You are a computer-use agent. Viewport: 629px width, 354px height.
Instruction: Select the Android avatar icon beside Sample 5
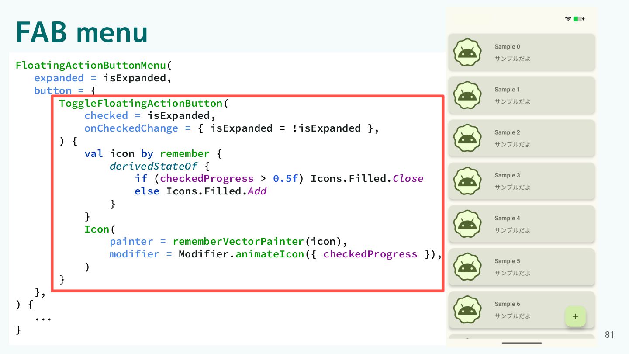coord(467,267)
